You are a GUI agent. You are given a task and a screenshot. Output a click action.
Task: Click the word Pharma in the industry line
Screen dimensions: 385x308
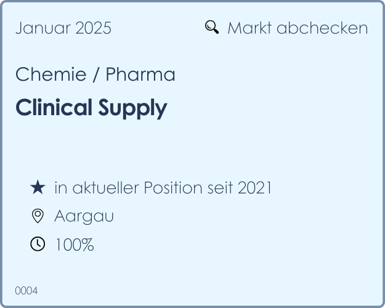point(140,75)
